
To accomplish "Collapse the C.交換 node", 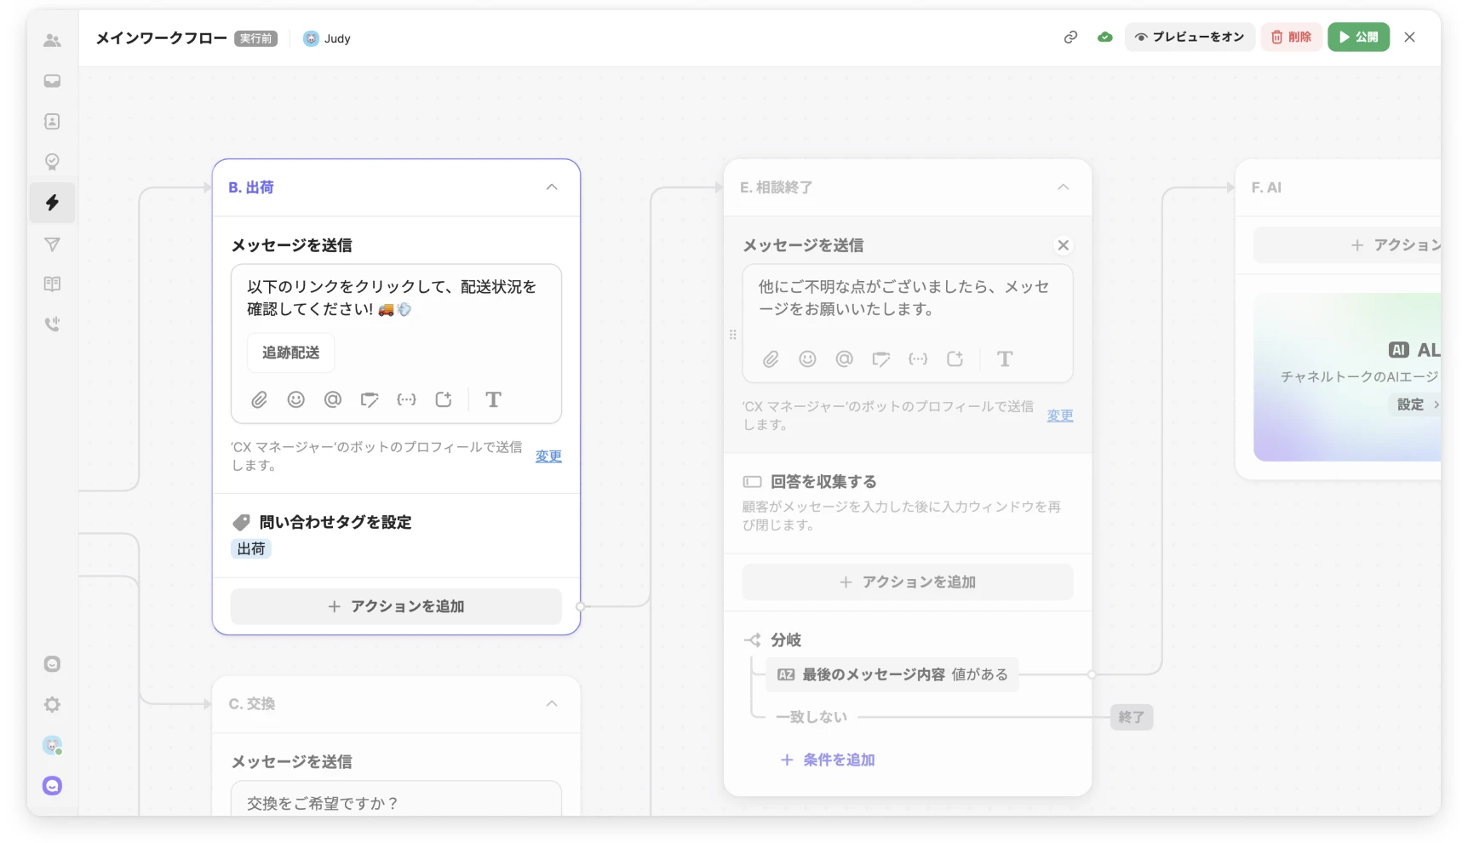I will (x=552, y=704).
